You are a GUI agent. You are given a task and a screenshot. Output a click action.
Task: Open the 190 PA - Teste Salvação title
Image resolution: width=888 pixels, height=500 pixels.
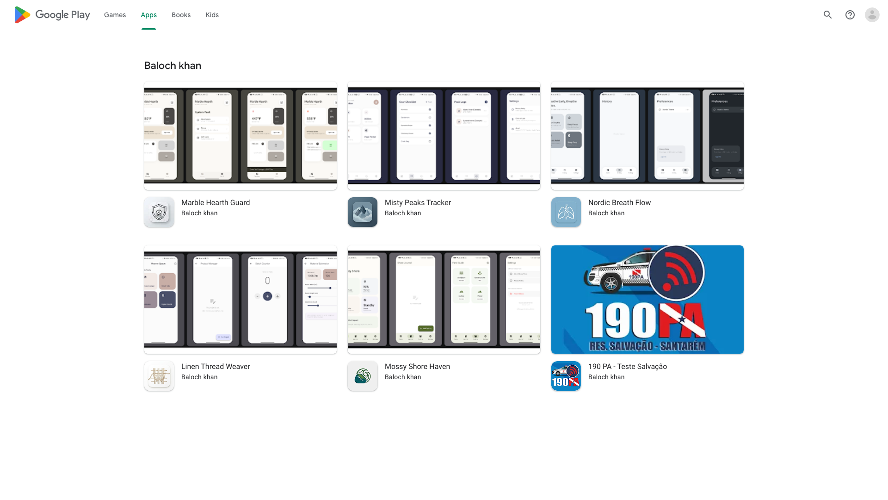coord(628,366)
